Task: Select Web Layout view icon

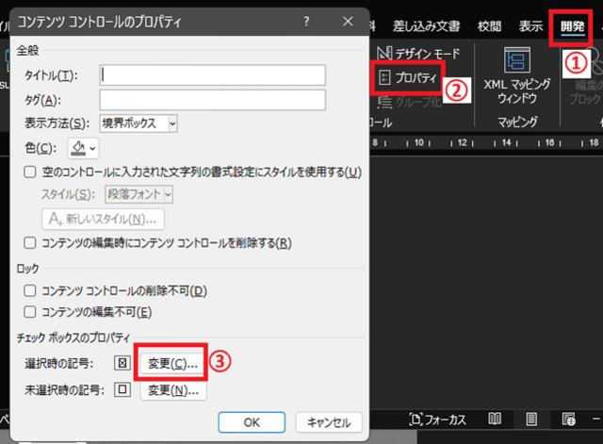Action: tap(568, 419)
